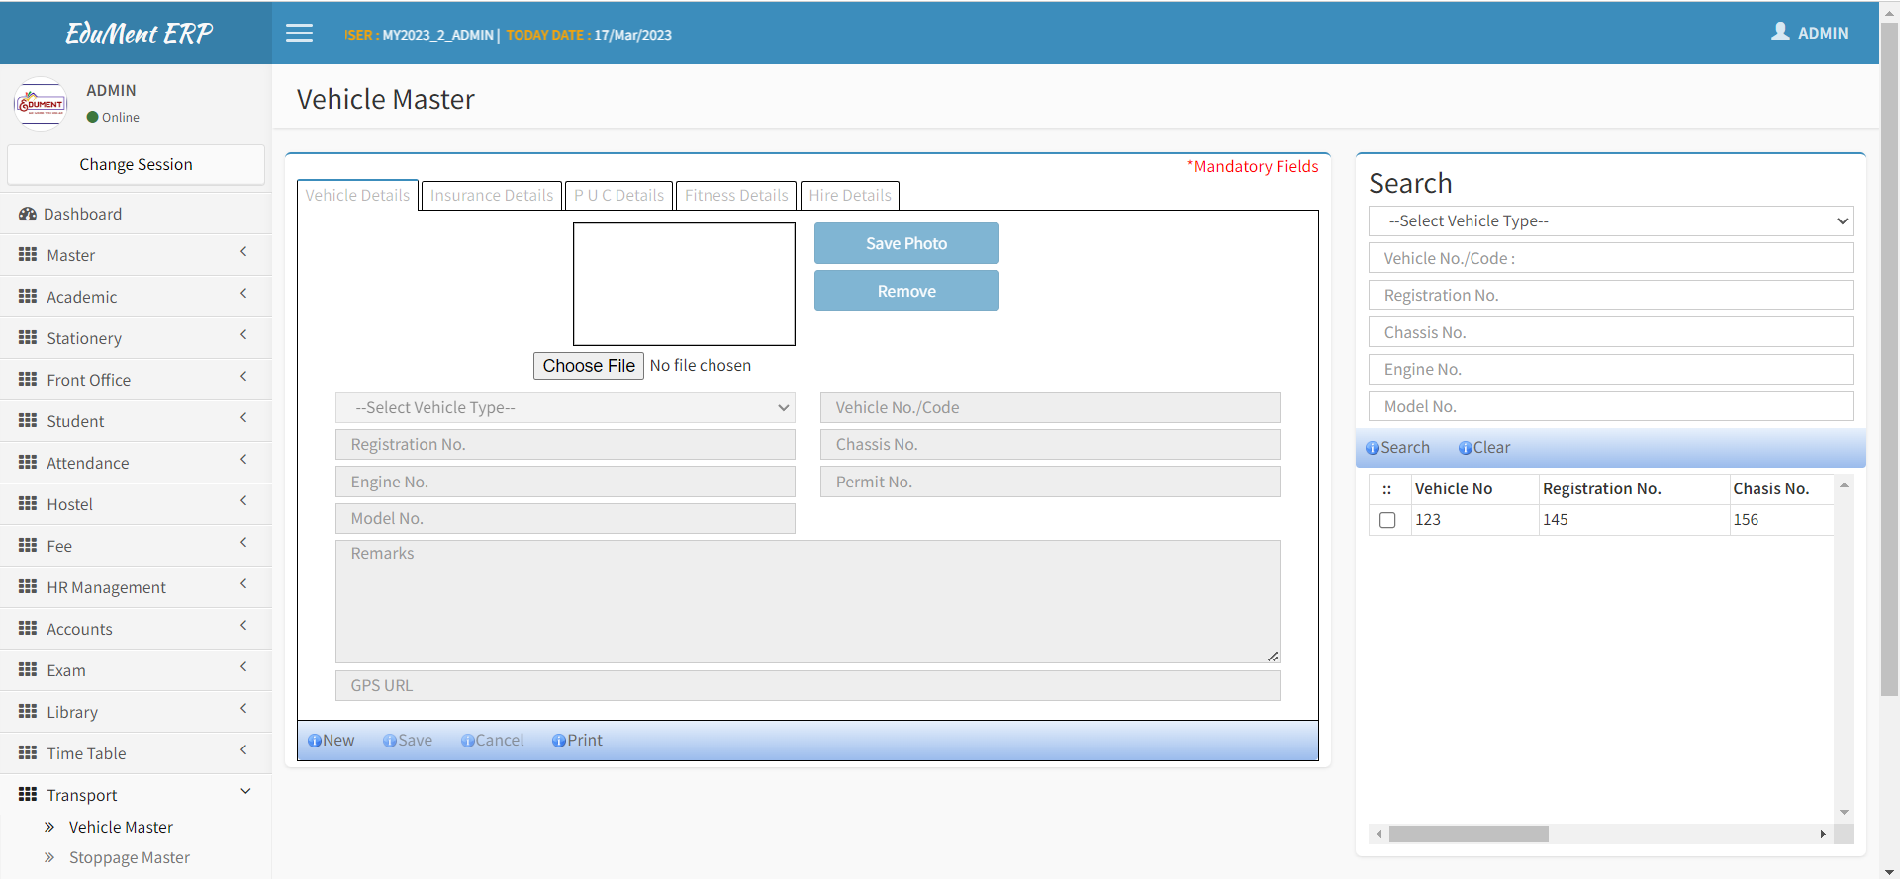The height and width of the screenshot is (879, 1900).
Task: Click the Dashboard palette icon in sidebar
Action: pyautogui.click(x=28, y=214)
